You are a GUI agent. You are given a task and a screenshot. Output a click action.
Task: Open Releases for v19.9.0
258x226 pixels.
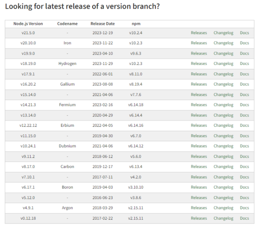pos(199,54)
